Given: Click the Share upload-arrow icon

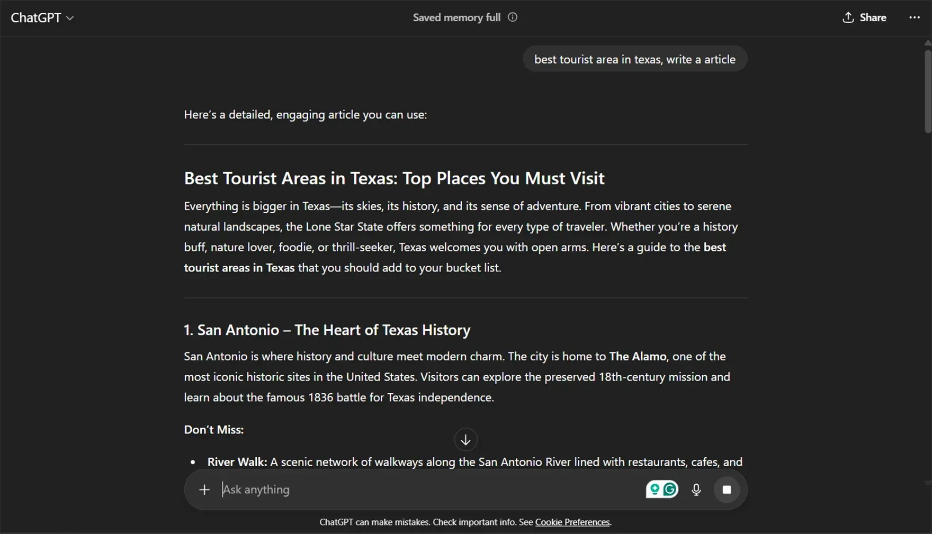Looking at the screenshot, I should (847, 17).
